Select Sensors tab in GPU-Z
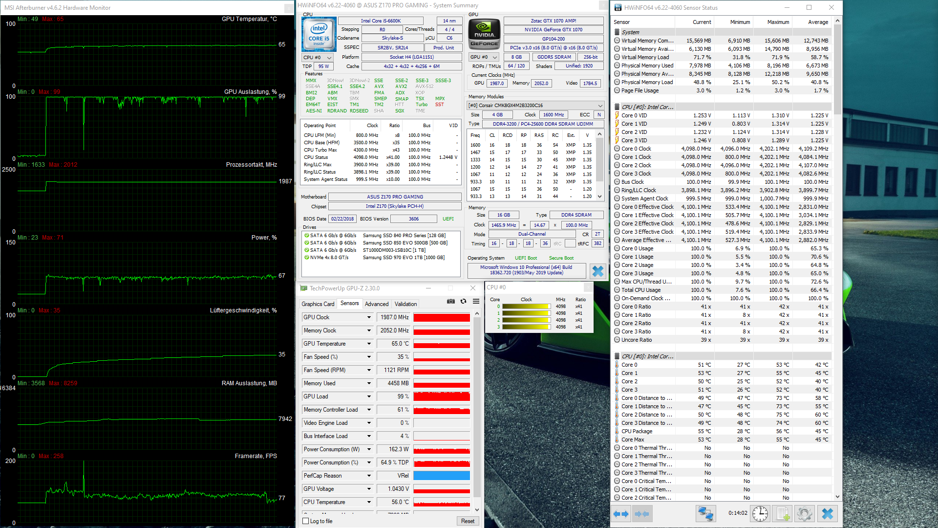The height and width of the screenshot is (528, 938). coord(349,303)
